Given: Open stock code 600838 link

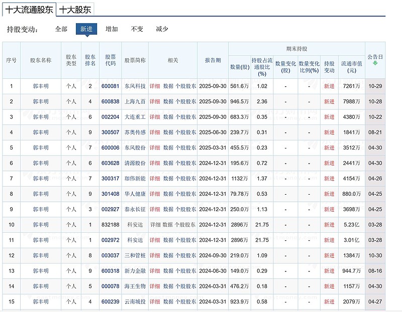Looking at the screenshot, I should click(110, 102).
